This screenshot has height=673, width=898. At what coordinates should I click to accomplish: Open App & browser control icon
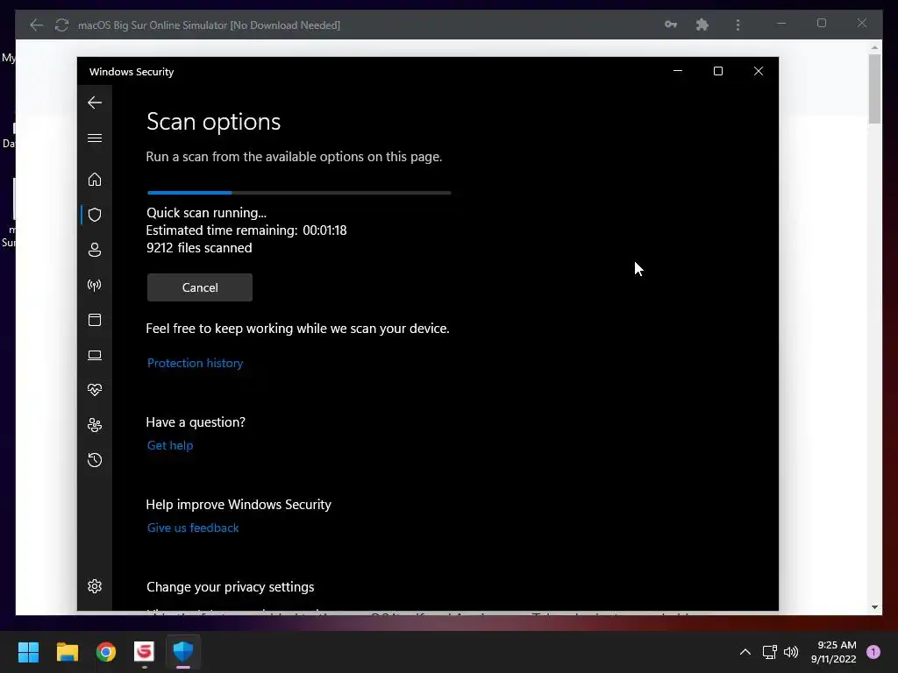[95, 320]
